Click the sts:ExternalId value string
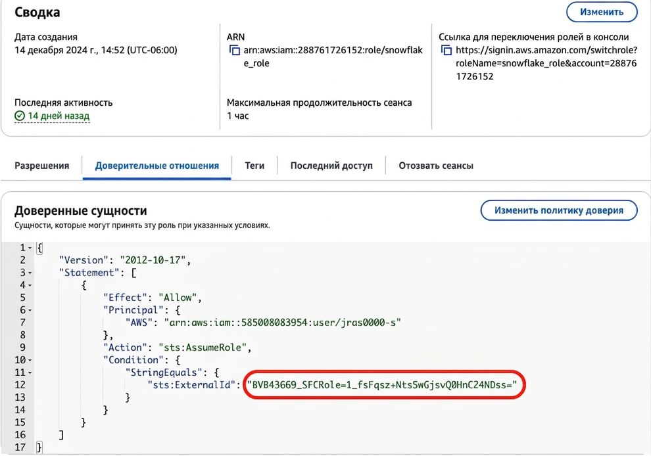The height and width of the screenshot is (456, 651). pos(382,384)
